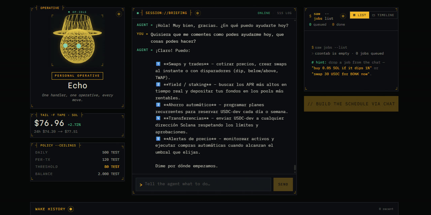This screenshot has height=215, width=431.
Task: Click the 'swap 30 USDC for BONK now' hint
Action: pos(341,74)
